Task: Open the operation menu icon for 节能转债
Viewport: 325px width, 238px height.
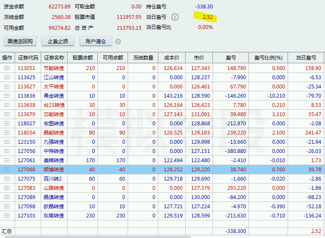Action: click(7, 68)
